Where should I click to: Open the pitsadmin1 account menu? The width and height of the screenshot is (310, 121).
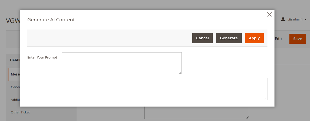pos(295,20)
